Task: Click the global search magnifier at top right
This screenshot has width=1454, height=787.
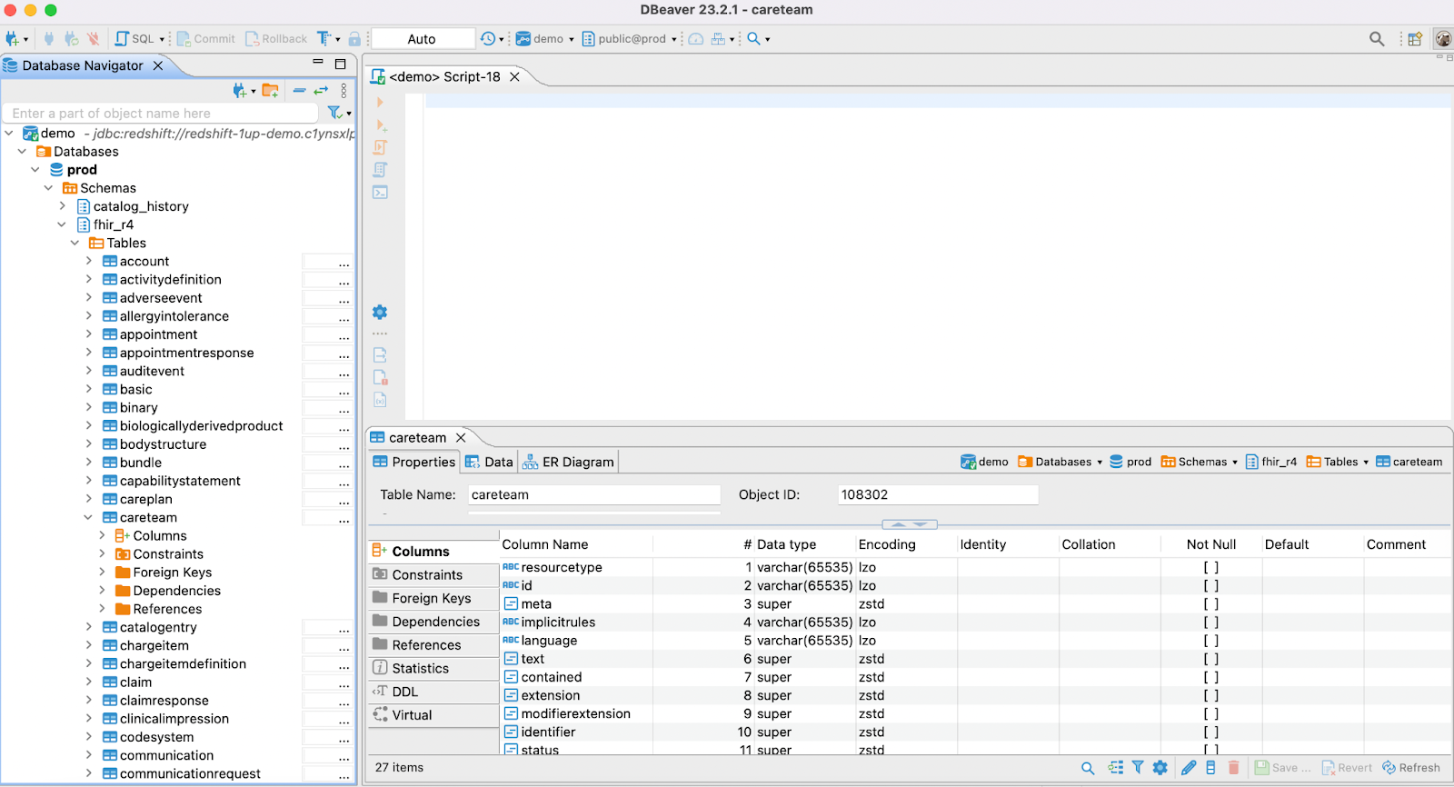Action: coord(1377,39)
